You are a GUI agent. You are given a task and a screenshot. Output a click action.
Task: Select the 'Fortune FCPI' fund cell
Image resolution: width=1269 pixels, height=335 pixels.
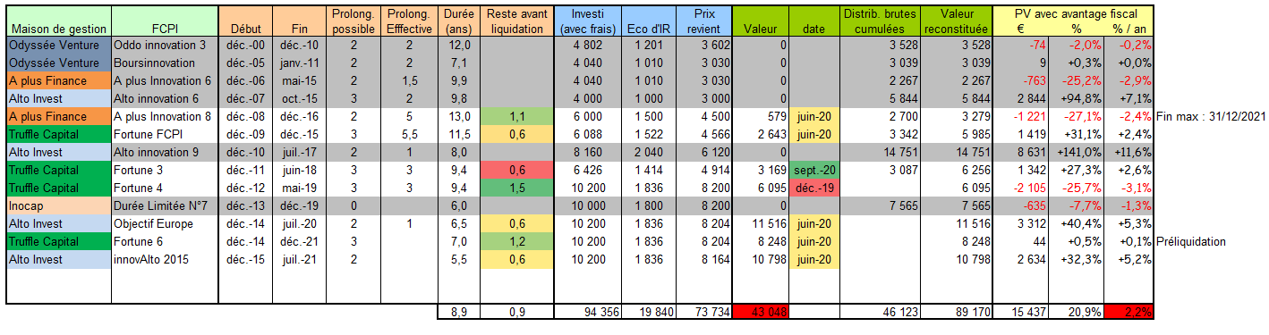[x=166, y=134]
